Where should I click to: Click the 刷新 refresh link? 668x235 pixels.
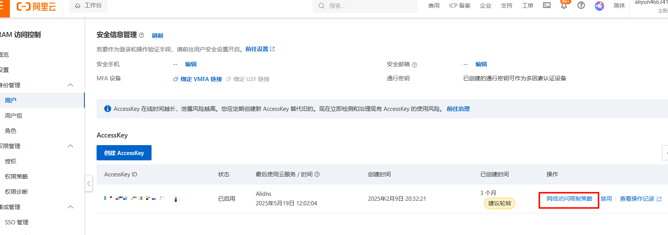158,35
